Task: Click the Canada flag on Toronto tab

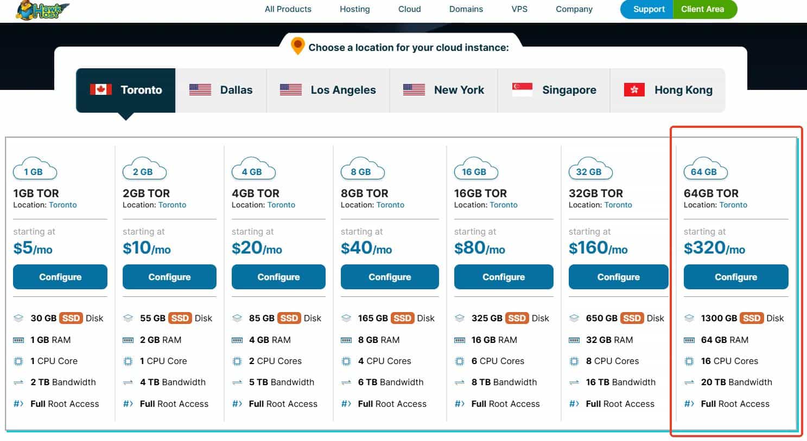Action: click(100, 89)
